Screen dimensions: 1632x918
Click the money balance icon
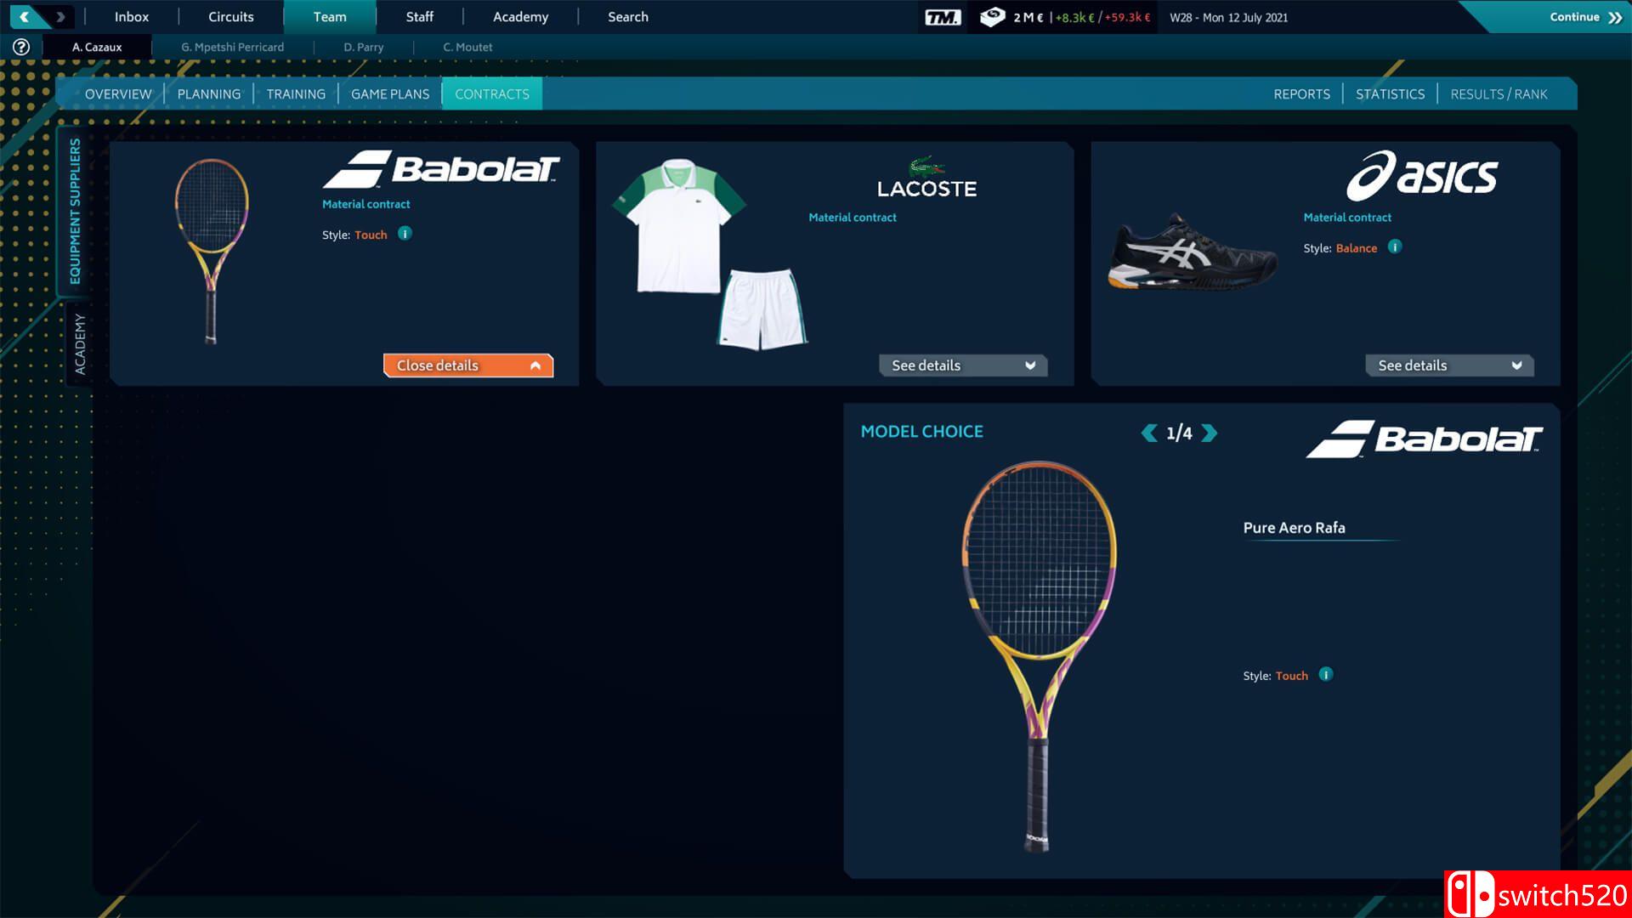991,17
